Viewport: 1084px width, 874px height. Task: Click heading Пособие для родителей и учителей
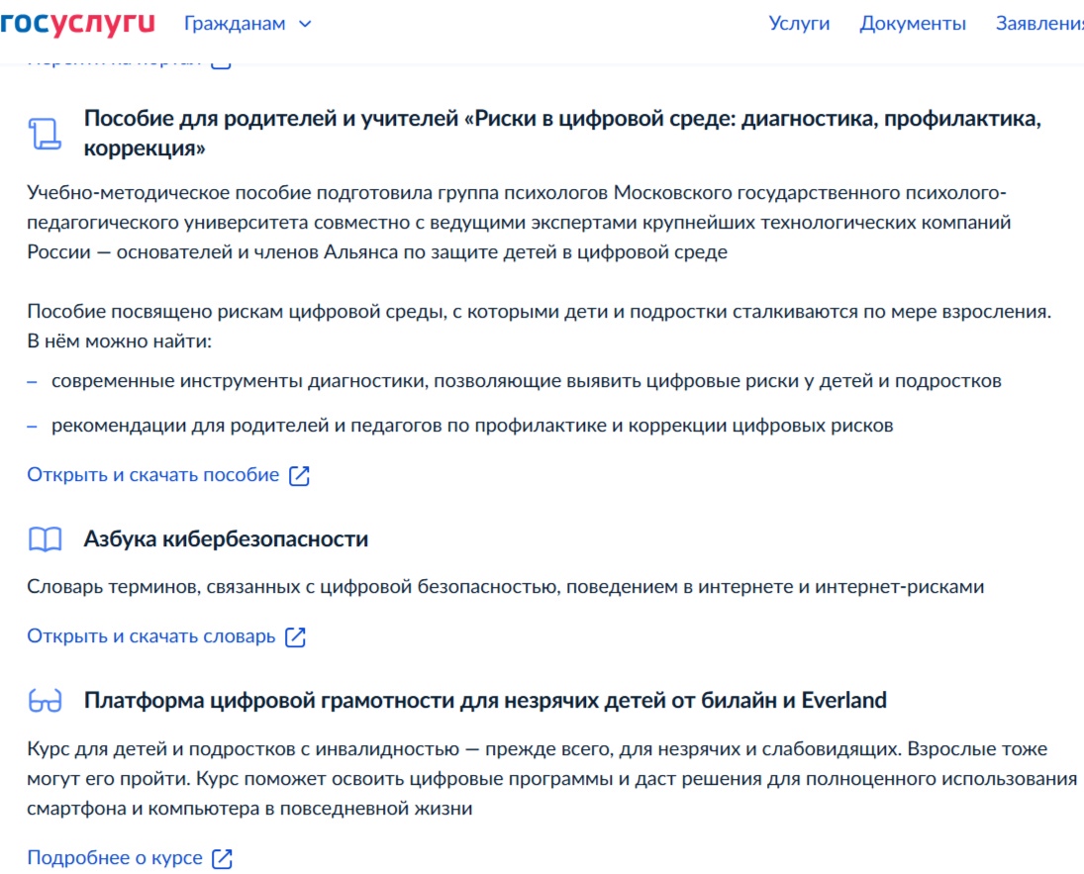click(562, 133)
